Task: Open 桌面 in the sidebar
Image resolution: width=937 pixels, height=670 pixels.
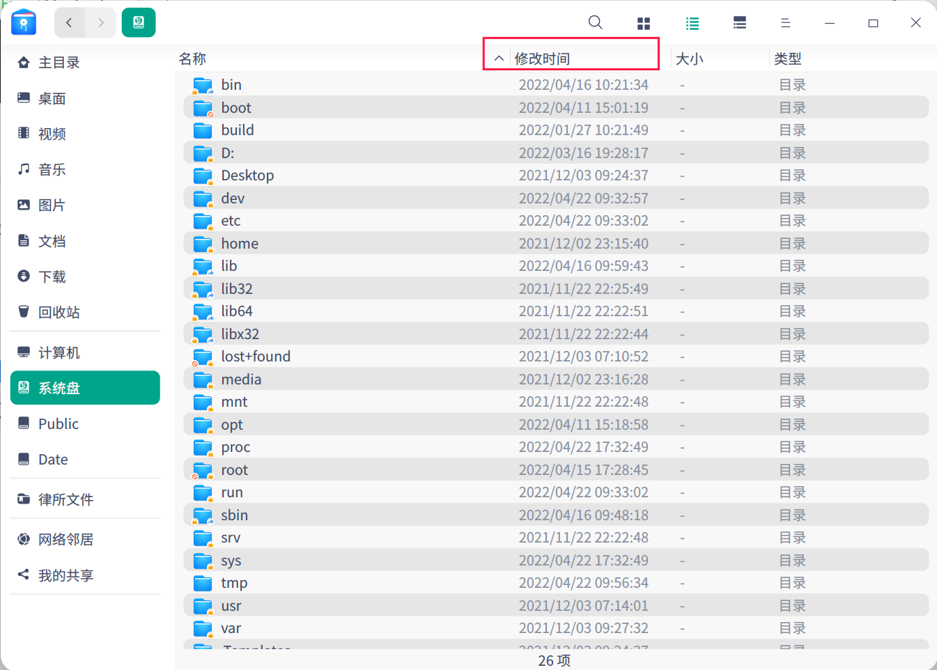Action: pyautogui.click(x=85, y=98)
